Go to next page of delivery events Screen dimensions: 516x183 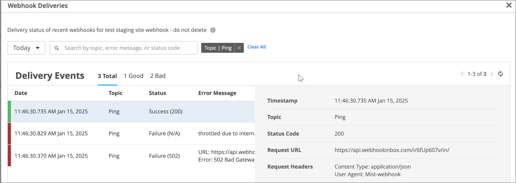492,74
